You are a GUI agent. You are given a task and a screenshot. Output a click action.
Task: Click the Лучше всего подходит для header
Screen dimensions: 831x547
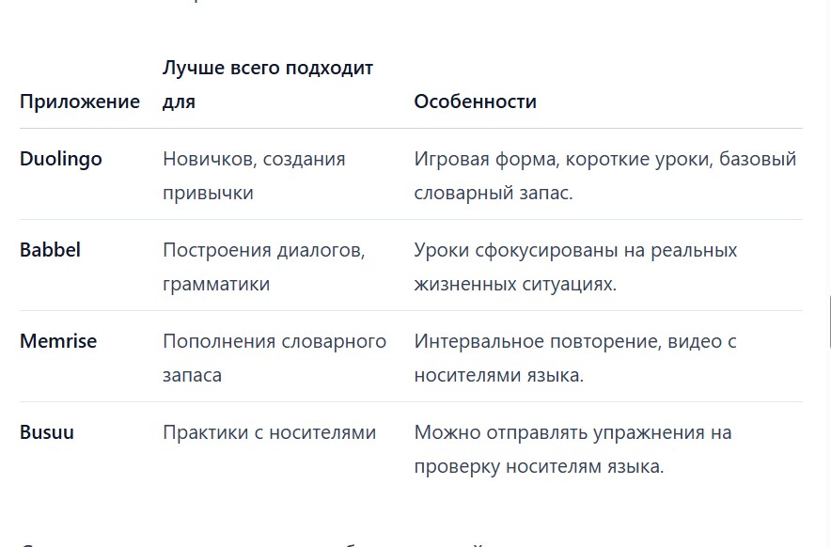[267, 85]
